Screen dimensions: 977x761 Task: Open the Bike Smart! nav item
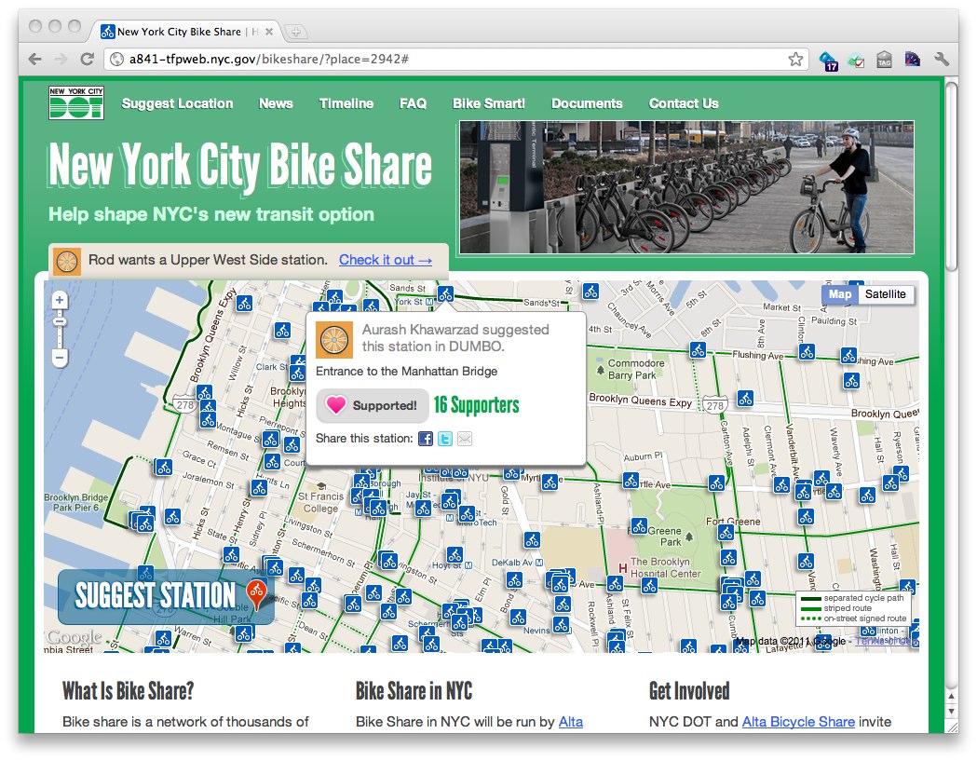pyautogui.click(x=489, y=103)
